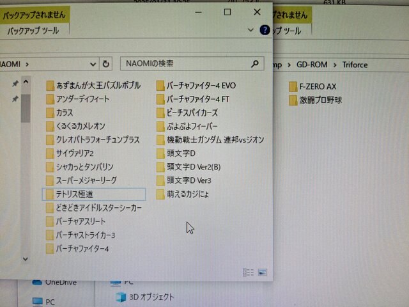The image size is (409, 307).
Task: Click the refresh button beside the address bar
Action: click(x=105, y=64)
